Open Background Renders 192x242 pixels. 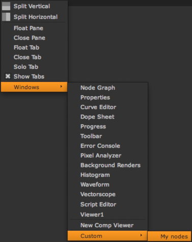[111, 165]
